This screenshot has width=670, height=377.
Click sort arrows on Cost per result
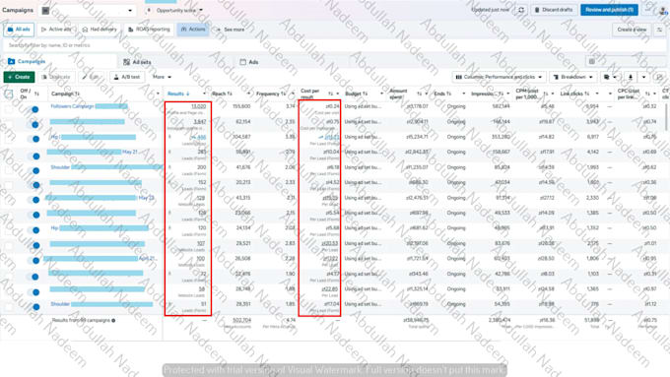[330, 94]
